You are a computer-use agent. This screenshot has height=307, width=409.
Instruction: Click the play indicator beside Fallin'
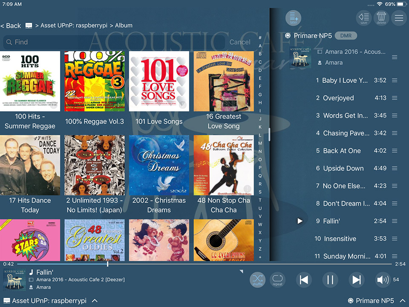[300, 221]
